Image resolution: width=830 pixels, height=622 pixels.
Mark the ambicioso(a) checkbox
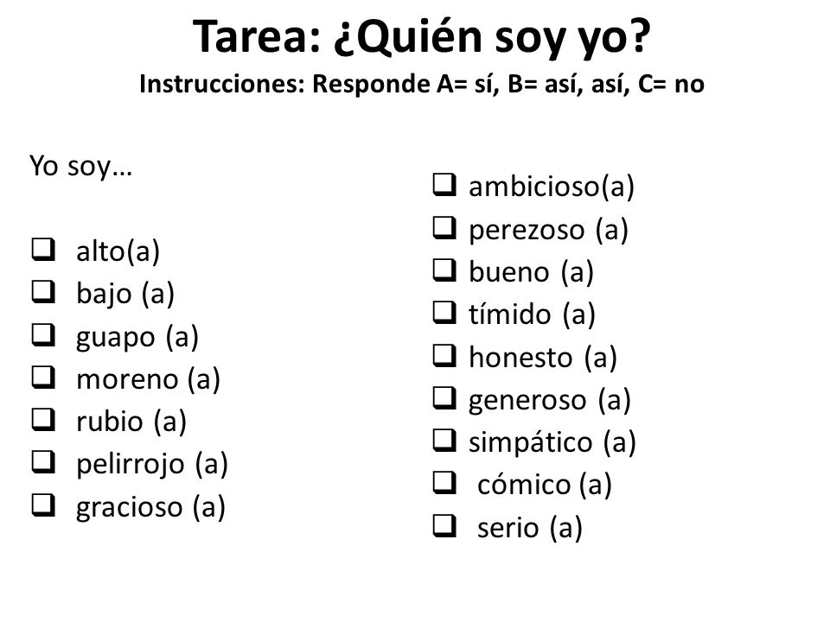444,185
